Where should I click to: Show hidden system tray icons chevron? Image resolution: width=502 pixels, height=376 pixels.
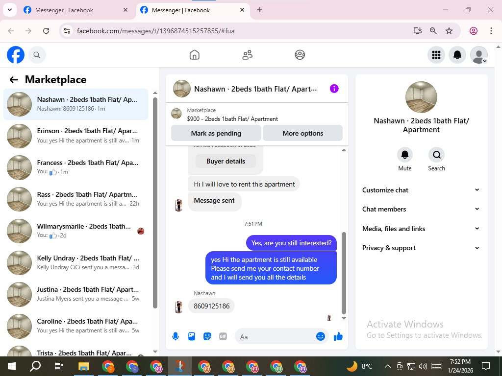point(387,366)
